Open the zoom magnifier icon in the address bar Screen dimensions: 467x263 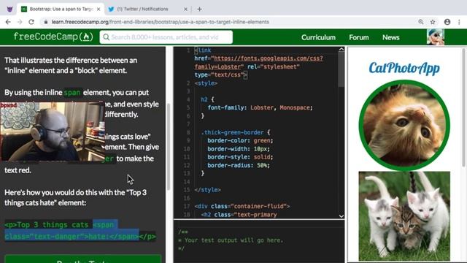coord(420,22)
